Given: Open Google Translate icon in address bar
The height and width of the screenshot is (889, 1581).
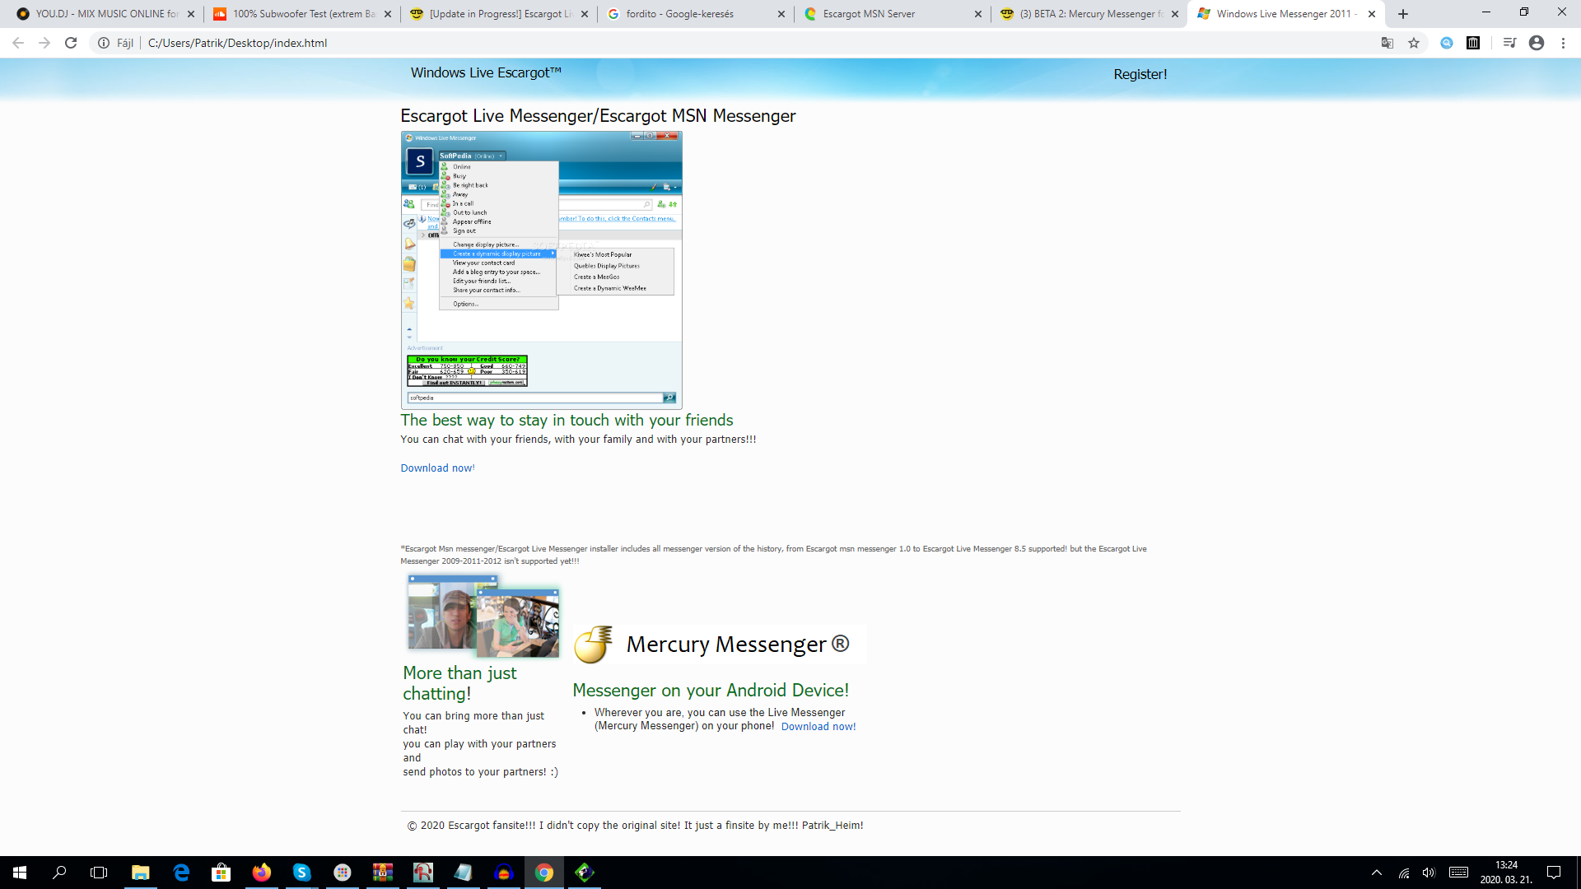Looking at the screenshot, I should (x=1387, y=43).
